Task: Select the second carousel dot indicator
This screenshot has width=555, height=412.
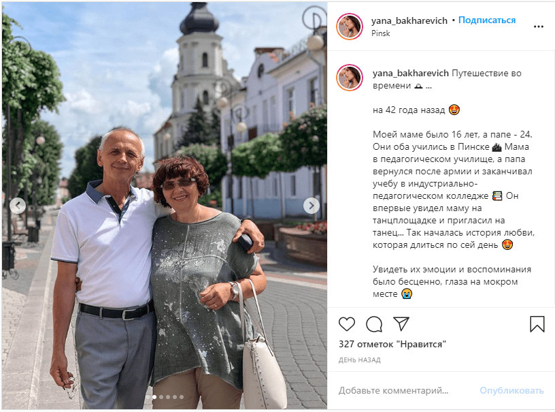Action: (161, 397)
